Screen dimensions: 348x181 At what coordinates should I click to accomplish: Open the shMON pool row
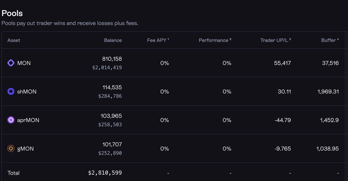point(27,92)
